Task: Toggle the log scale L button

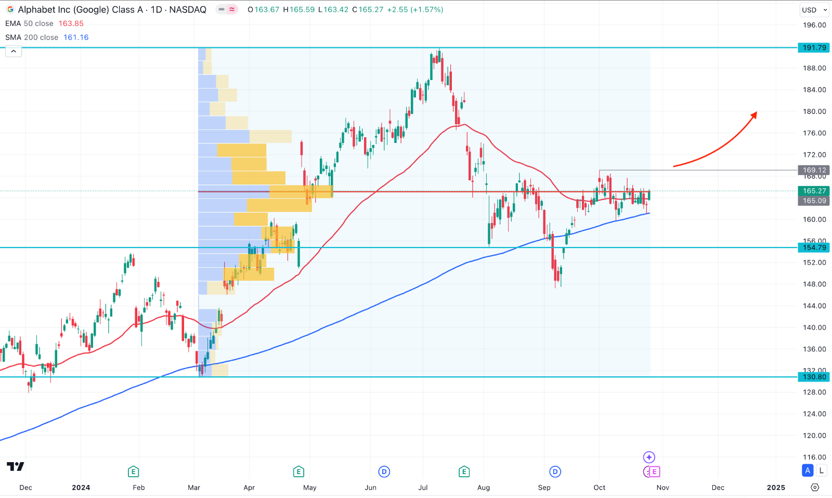Action: 821,470
